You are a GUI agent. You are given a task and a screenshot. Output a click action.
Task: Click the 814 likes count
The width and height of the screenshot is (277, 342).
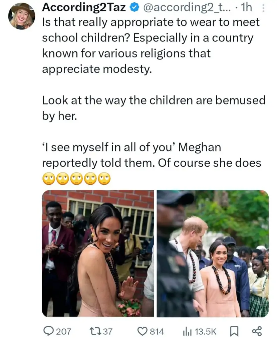157,331
